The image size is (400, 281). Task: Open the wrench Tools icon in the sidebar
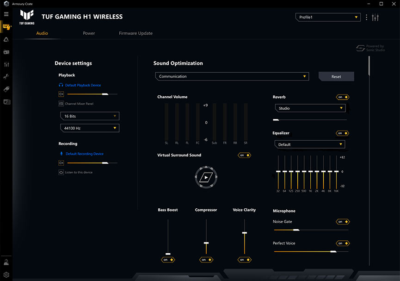pos(6,76)
